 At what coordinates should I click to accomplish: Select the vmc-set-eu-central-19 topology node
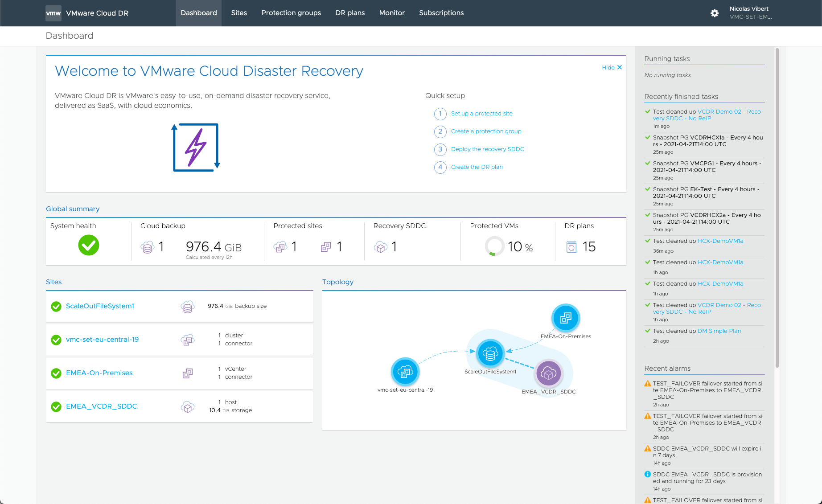click(405, 372)
